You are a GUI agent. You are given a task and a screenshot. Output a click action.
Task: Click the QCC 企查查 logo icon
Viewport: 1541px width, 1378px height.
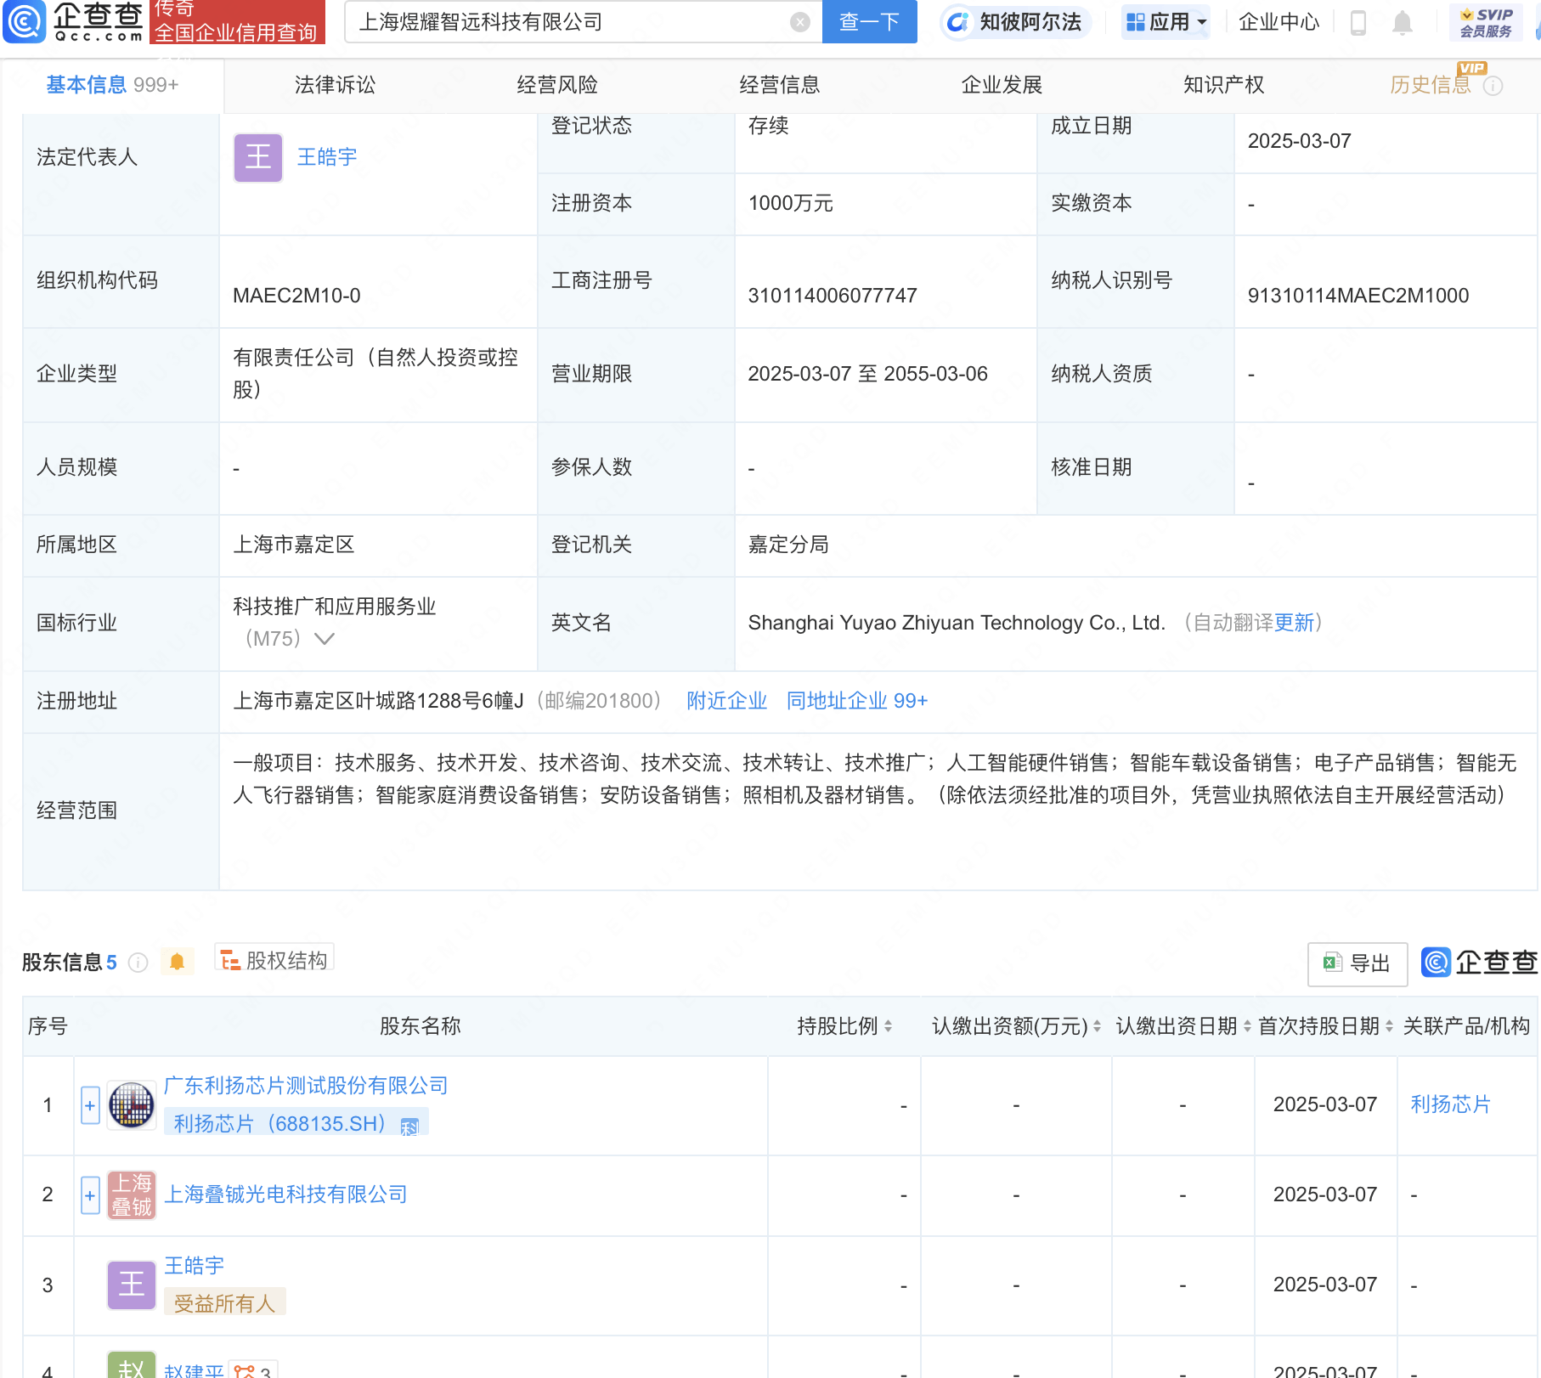coord(25,22)
